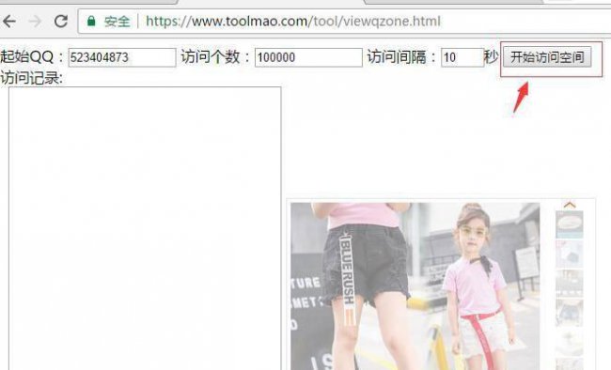Click the 访问间隔 label

(401, 57)
